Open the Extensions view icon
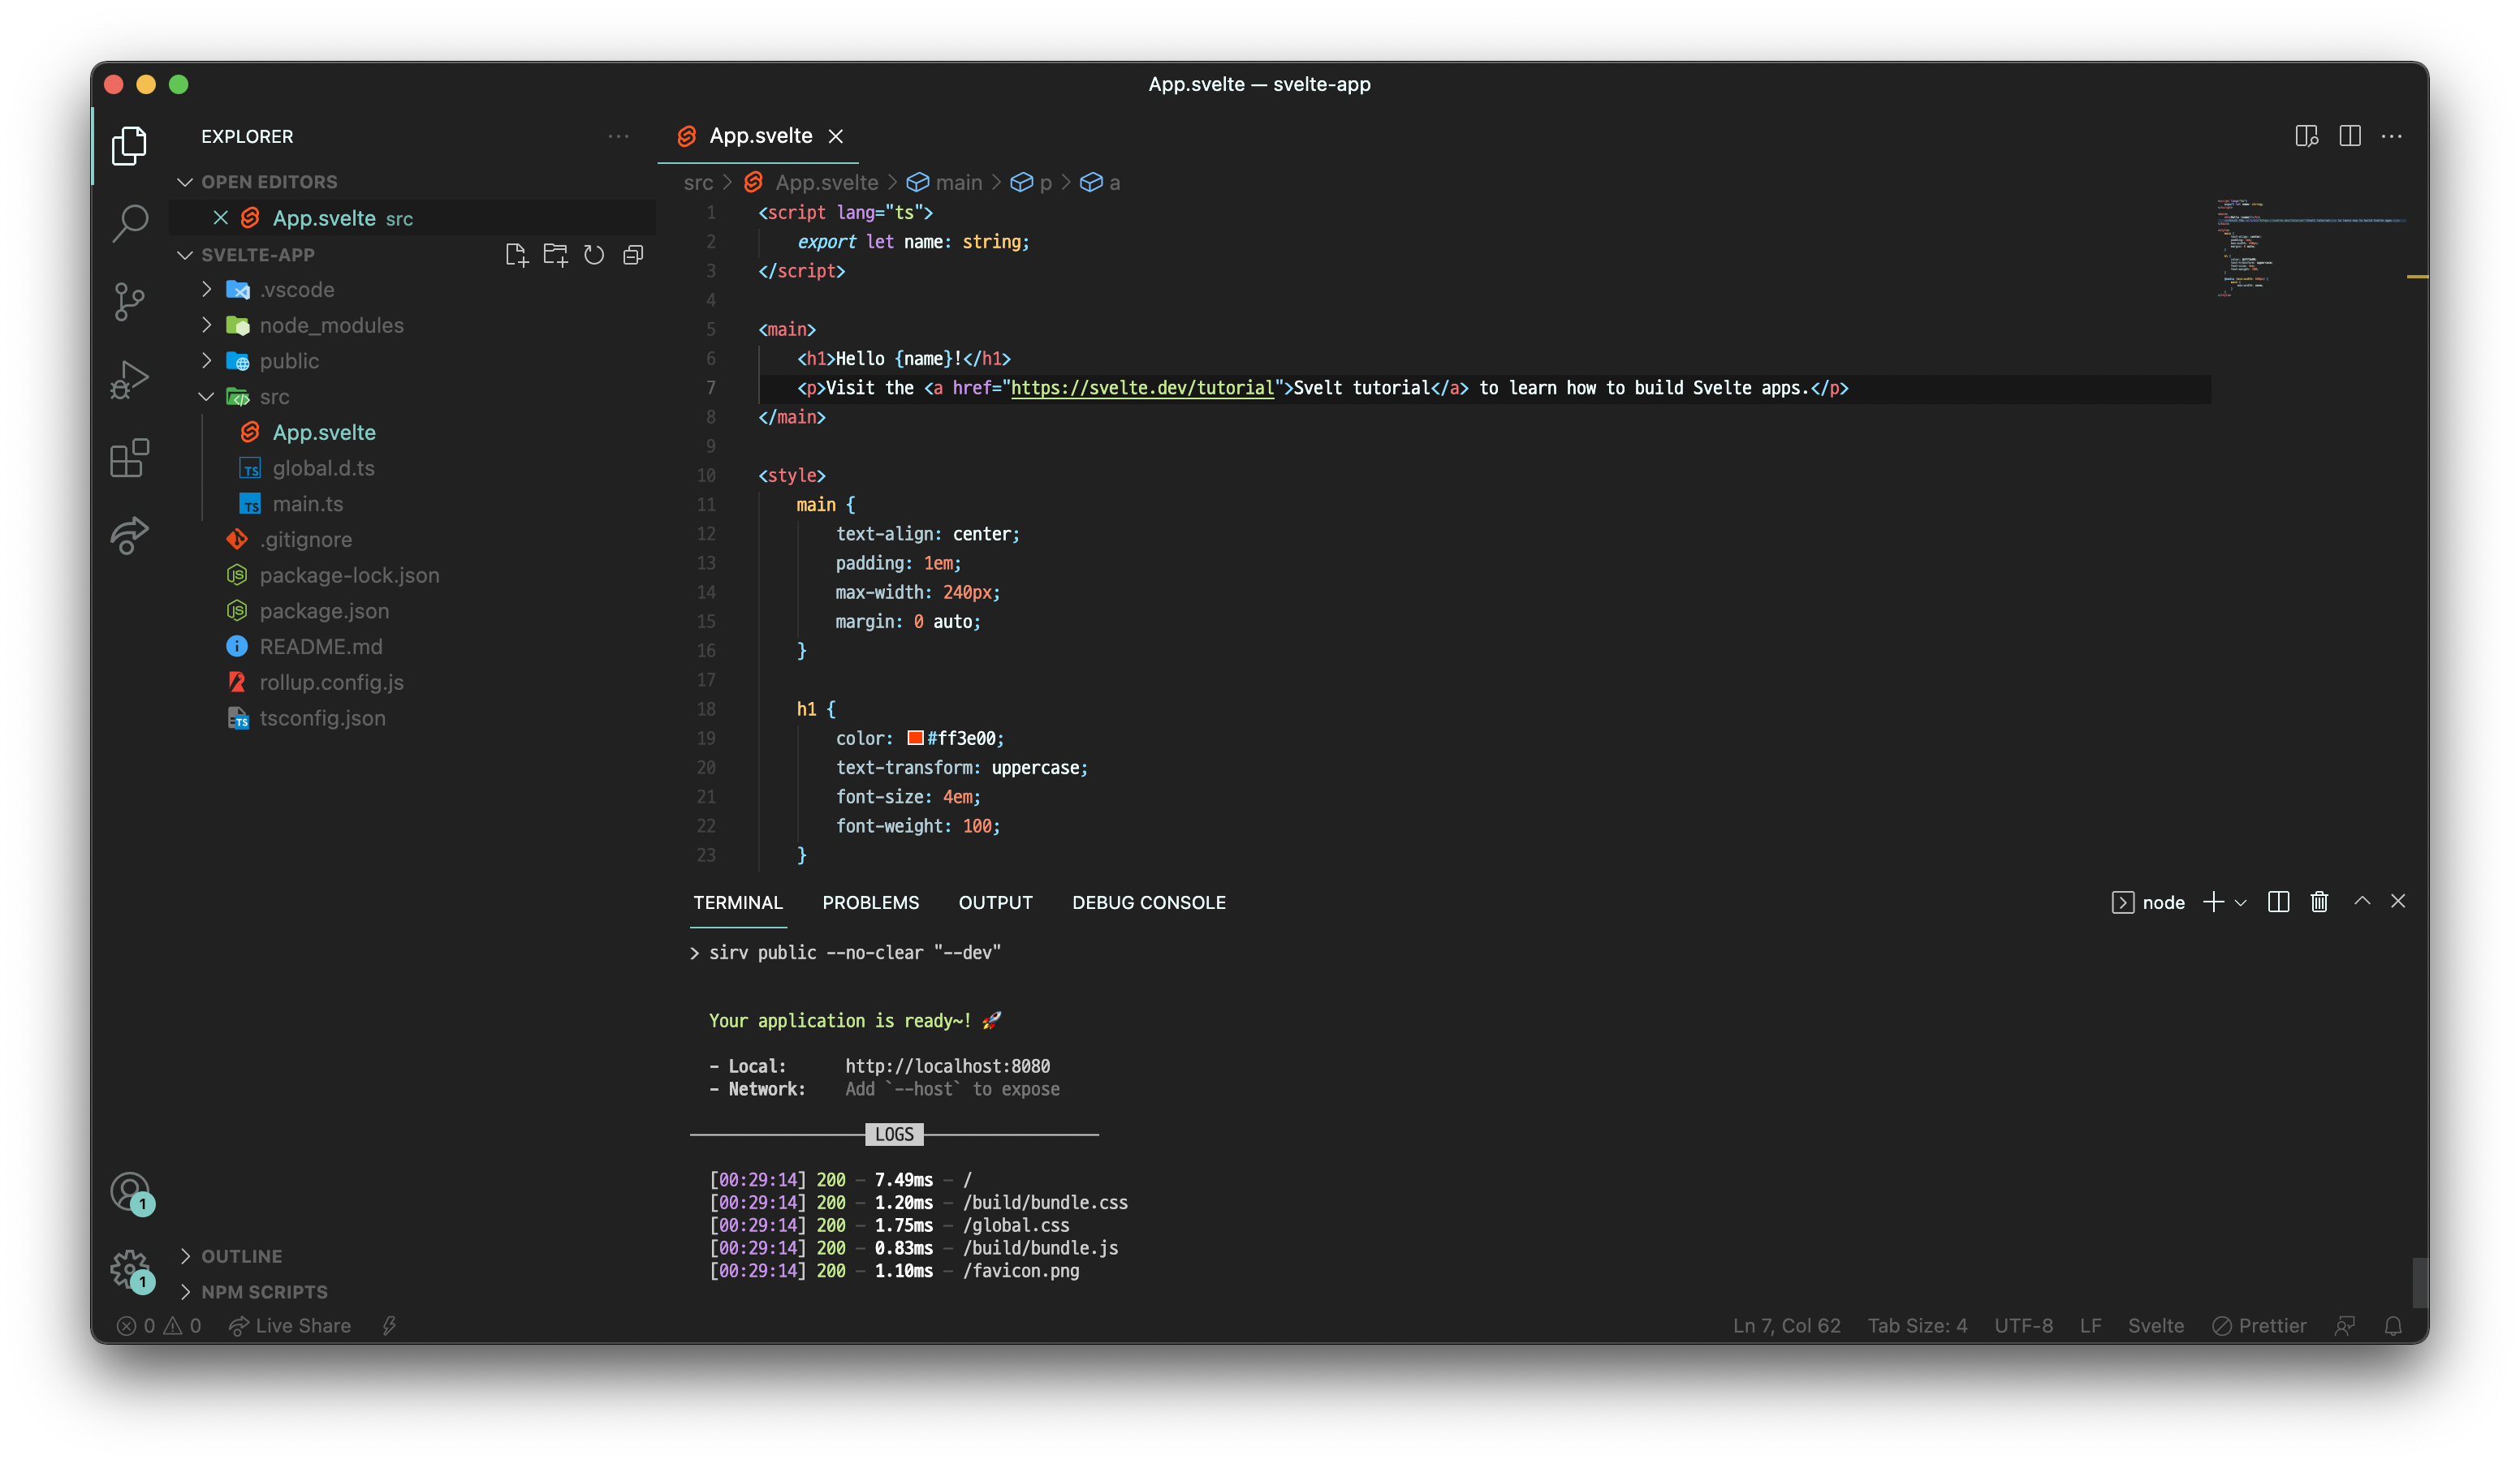The height and width of the screenshot is (1464, 2520). tap(129, 458)
